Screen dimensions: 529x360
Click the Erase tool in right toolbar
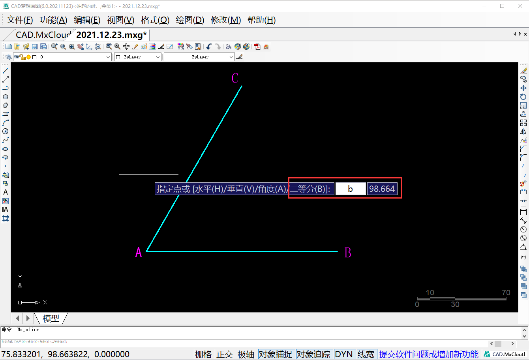click(523, 71)
